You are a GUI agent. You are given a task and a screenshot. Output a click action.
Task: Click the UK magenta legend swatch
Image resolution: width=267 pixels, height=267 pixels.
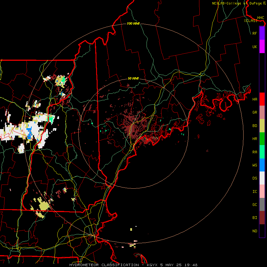click(x=262, y=47)
